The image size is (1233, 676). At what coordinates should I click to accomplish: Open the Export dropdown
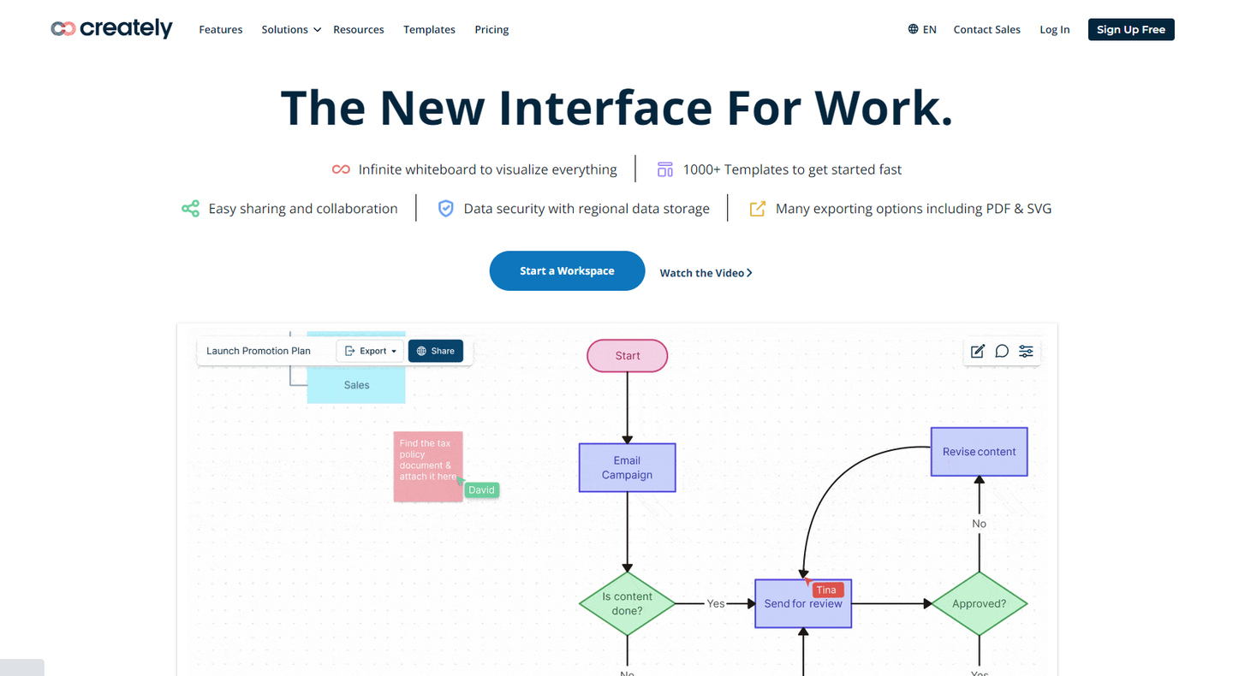pos(370,351)
